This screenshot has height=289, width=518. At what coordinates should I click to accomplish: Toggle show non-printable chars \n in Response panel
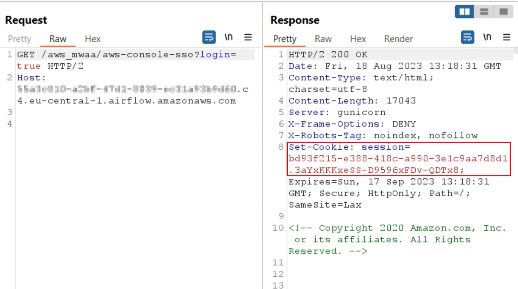pyautogui.click(x=487, y=37)
